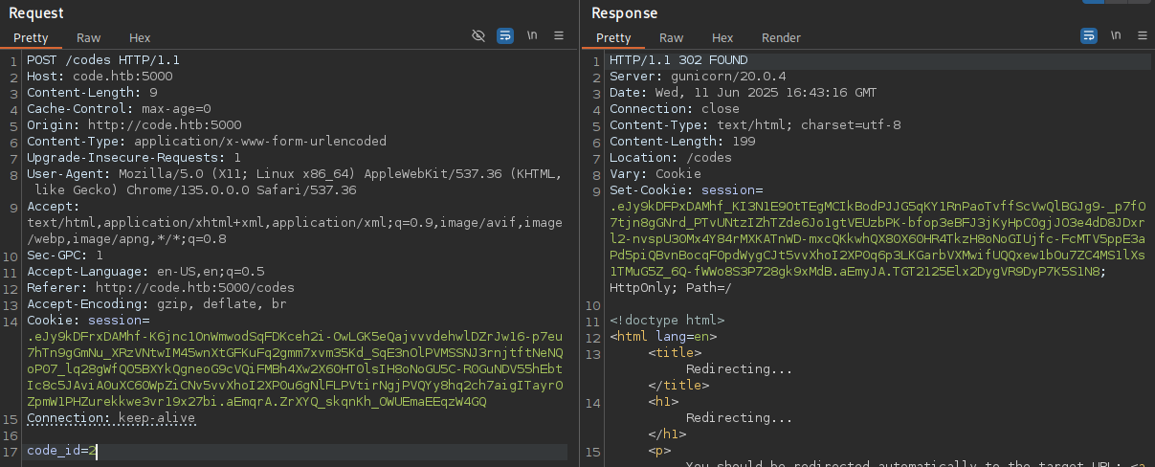Click the Content-Type: text/html; charset=utf-8 header
The image size is (1155, 467).
tap(755, 125)
